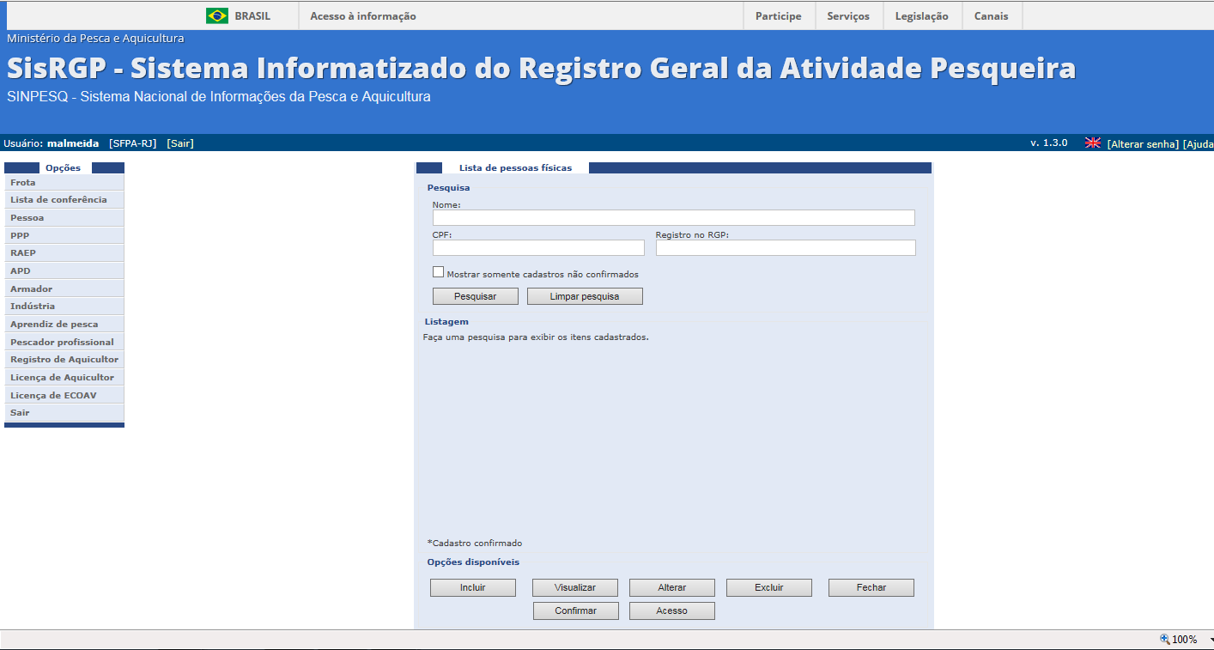Viewport: 1214px width, 650px height.
Task: Toggle 'Mostrar somente cadastros não confirmados' checkbox
Action: (439, 272)
